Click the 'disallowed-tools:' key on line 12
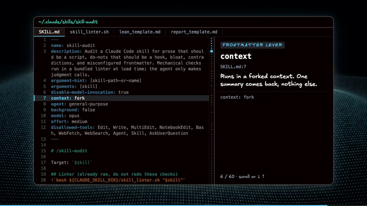Screen dimensions: 367x206 pos(73,127)
